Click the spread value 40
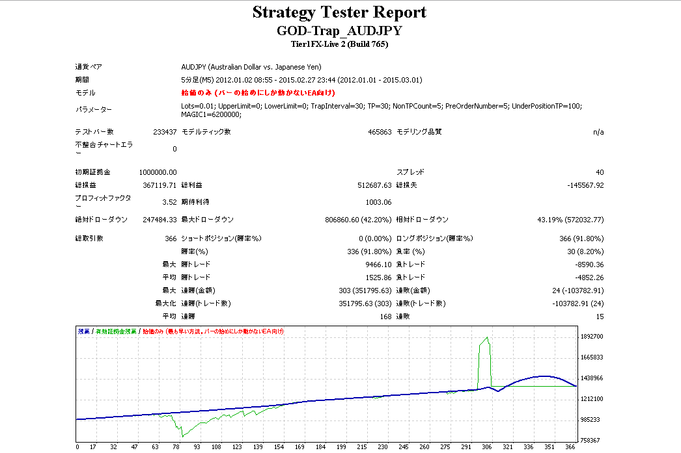This screenshot has width=681, height=453. pyautogui.click(x=600, y=172)
